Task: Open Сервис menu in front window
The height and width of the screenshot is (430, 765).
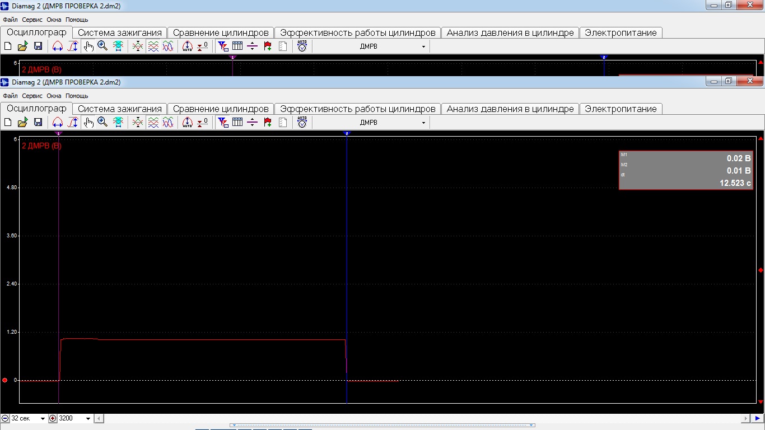Action: pos(32,96)
